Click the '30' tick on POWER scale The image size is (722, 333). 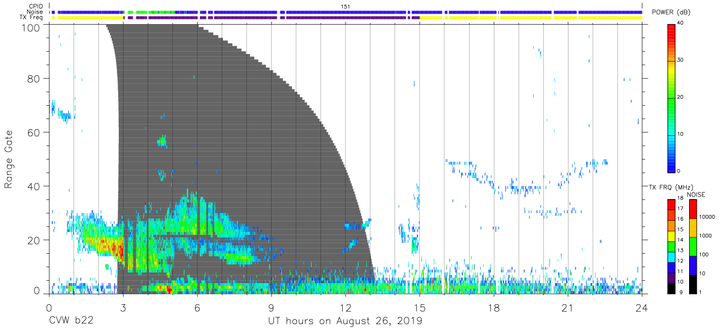point(681,60)
